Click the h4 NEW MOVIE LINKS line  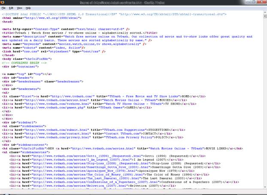[x=122, y=149]
